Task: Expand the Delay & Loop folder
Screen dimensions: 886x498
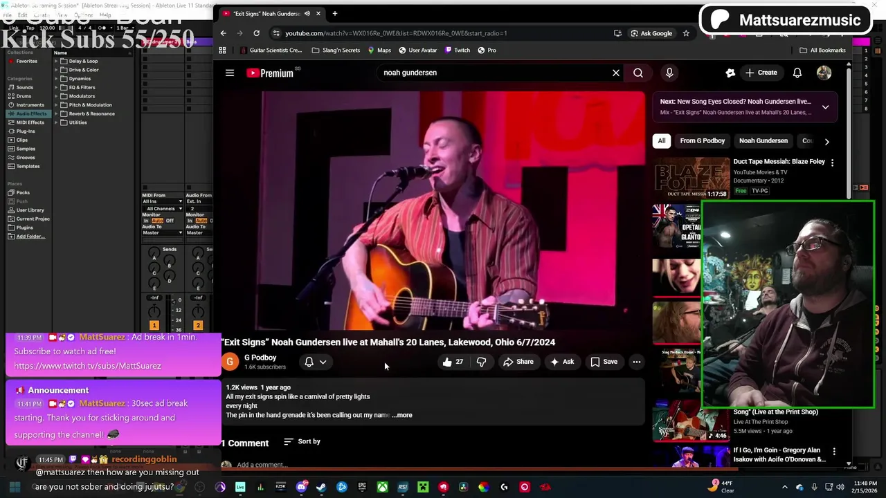Action: point(55,61)
